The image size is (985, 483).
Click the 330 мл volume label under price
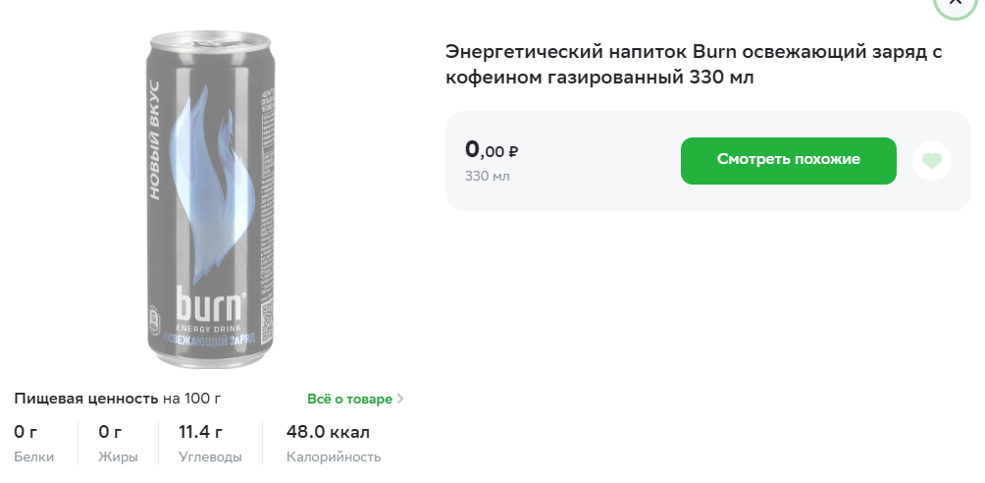(x=487, y=176)
